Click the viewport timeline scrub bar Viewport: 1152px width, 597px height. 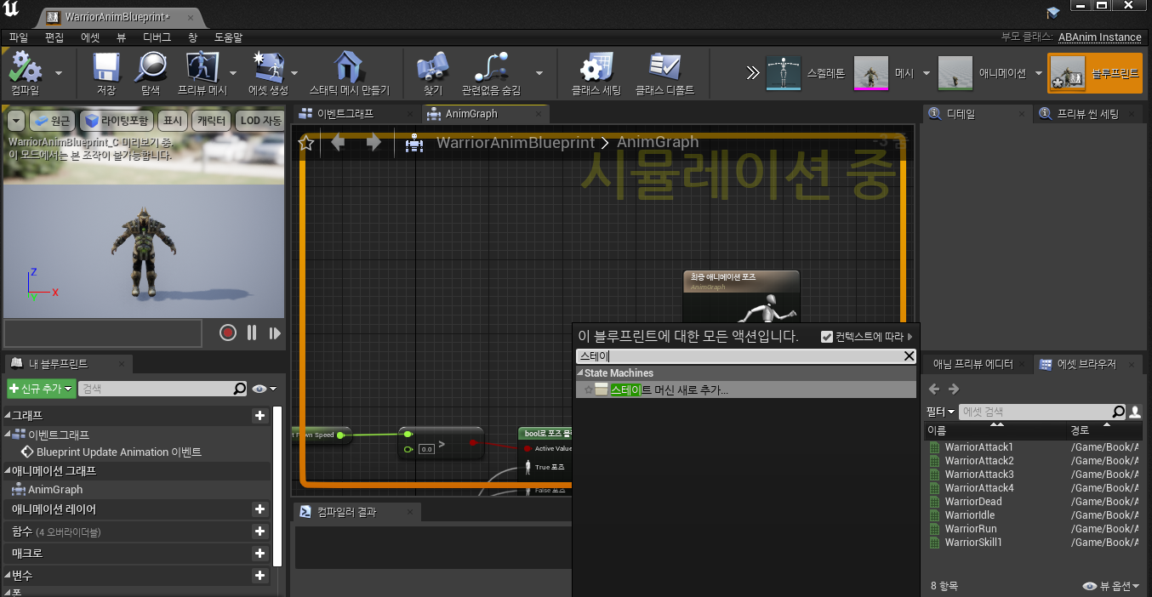103,333
